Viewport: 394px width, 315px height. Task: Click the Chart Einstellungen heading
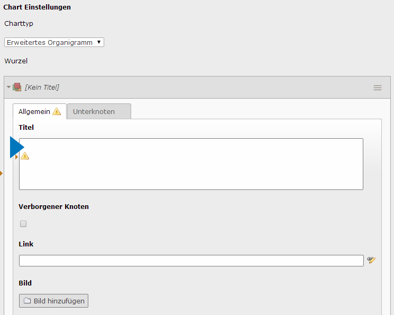(37, 7)
